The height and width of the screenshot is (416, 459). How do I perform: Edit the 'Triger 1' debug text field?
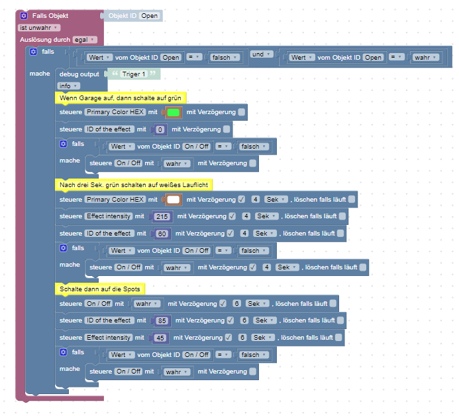click(134, 74)
